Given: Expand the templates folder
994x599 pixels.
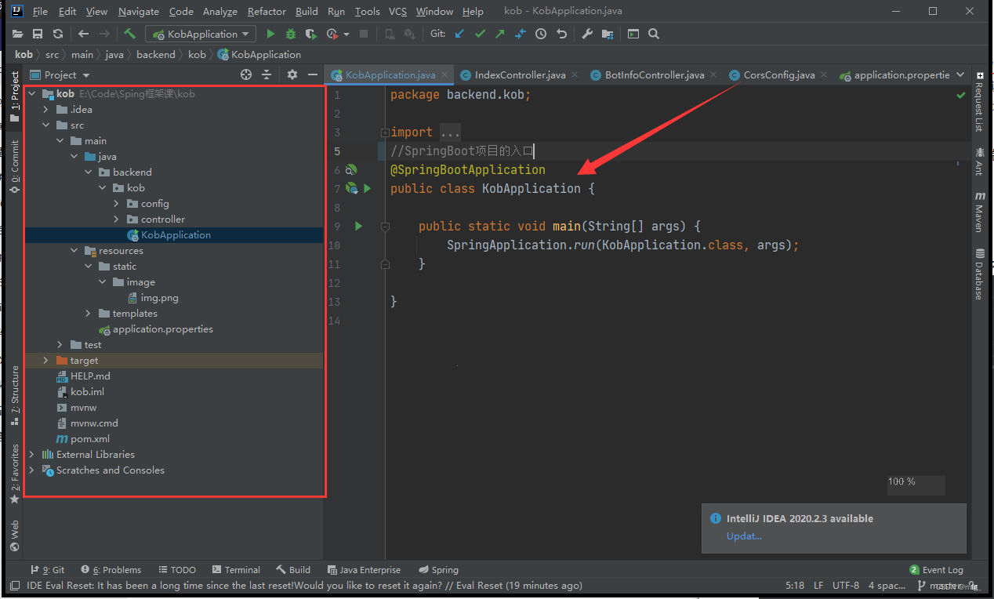Looking at the screenshot, I should [x=88, y=313].
